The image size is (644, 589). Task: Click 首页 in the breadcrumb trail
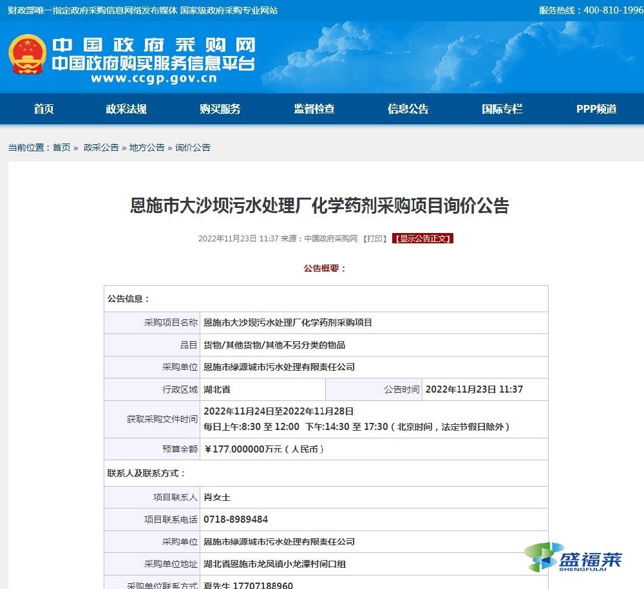(x=60, y=147)
